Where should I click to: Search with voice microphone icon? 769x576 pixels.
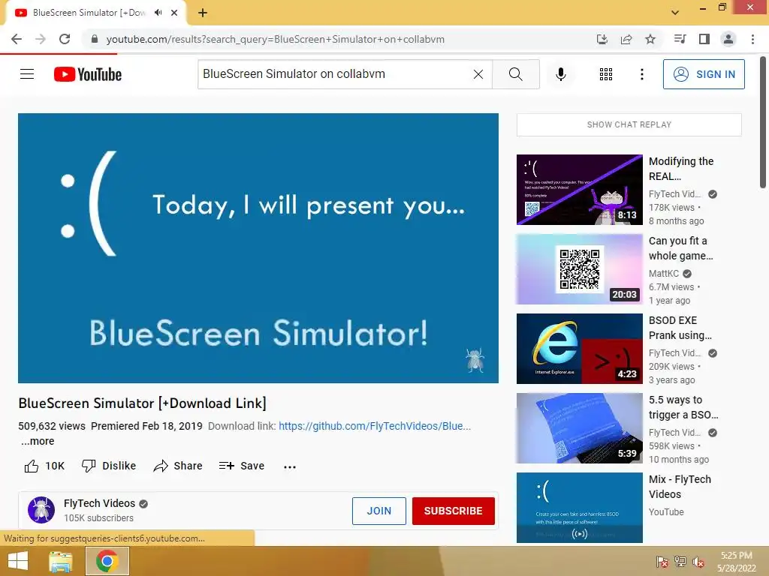click(x=561, y=74)
